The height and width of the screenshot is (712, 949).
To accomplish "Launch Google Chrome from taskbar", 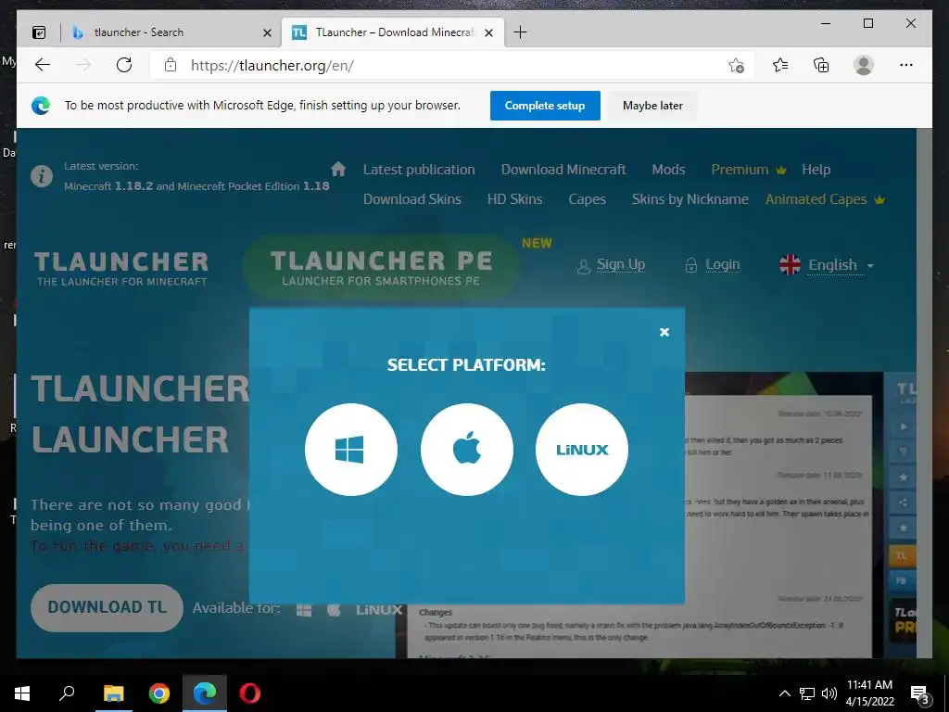I will pyautogui.click(x=159, y=693).
